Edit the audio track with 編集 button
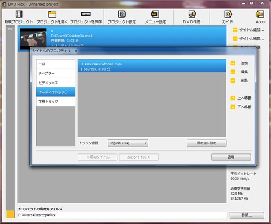Screen dimensions: 271x224 pos(239,72)
